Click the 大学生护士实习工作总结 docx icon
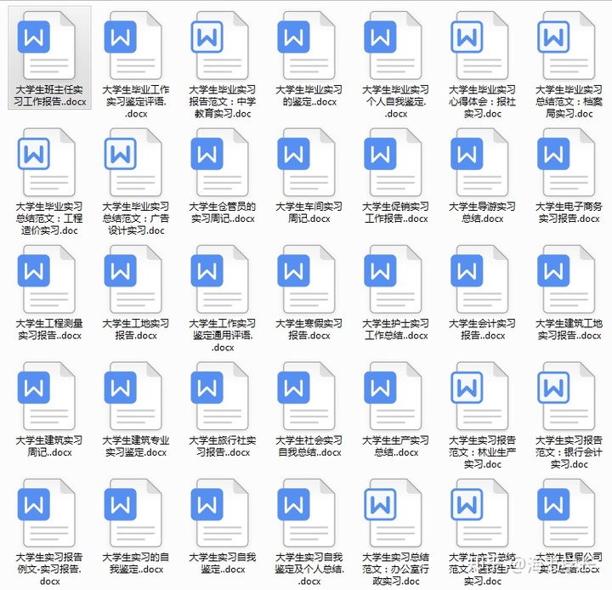The height and width of the screenshot is (590, 612). click(x=395, y=280)
